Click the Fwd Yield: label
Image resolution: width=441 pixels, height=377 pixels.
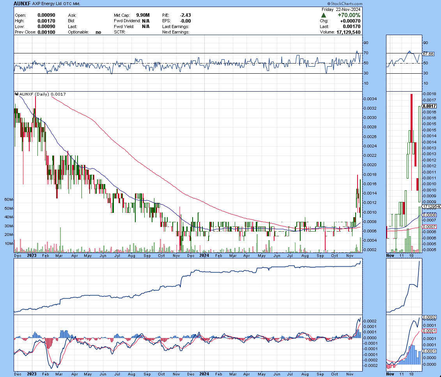coord(124,27)
